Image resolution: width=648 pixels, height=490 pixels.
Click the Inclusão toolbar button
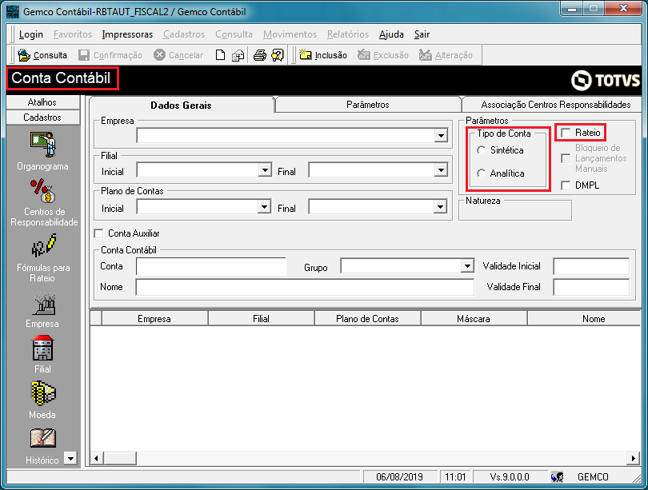click(323, 55)
